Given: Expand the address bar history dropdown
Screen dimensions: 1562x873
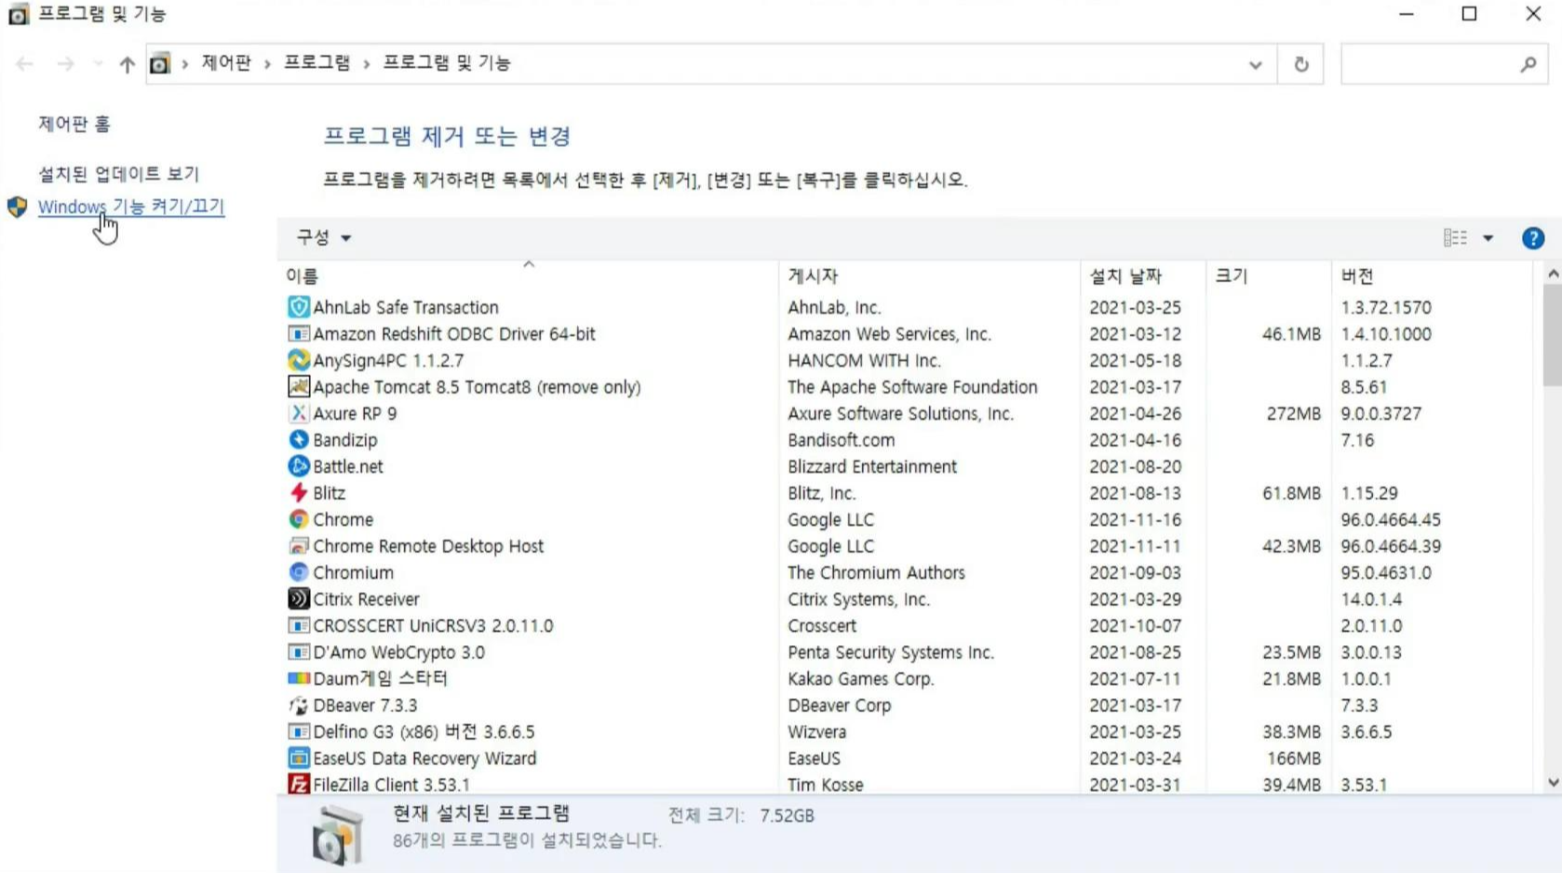Looking at the screenshot, I should 1255,64.
